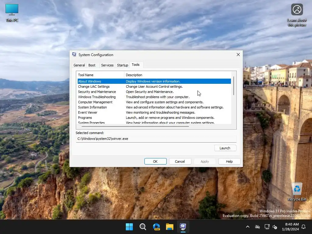Click vertical scrollbar of tools list

pos(234,86)
